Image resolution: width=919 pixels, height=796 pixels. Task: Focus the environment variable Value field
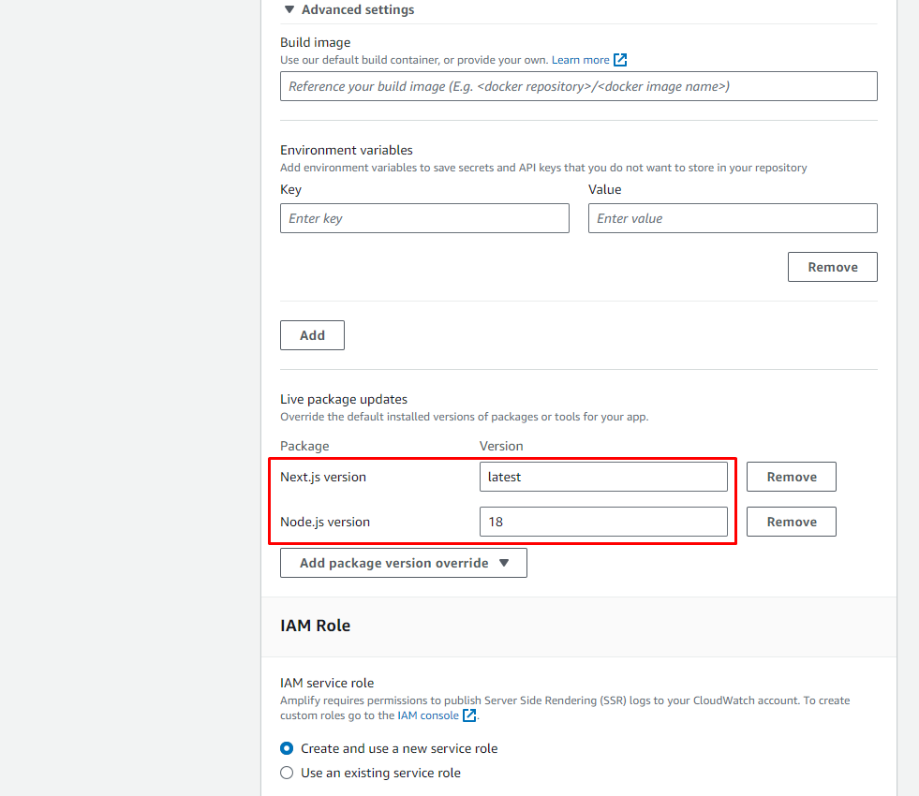click(x=732, y=218)
